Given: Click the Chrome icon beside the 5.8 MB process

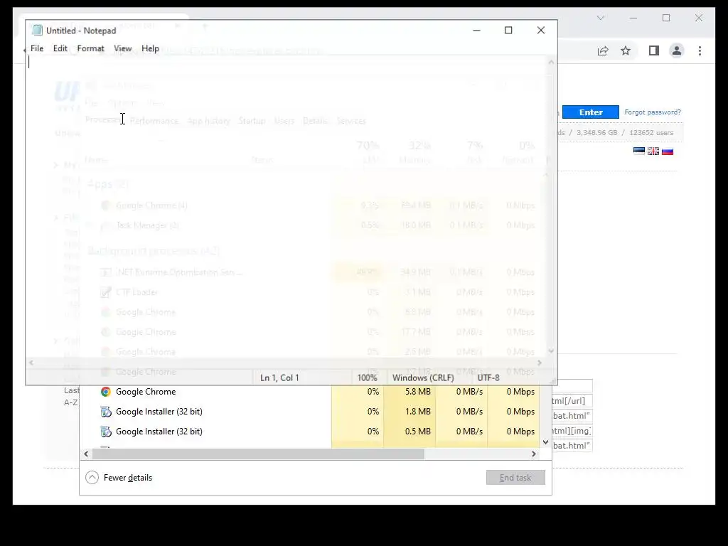Looking at the screenshot, I should coord(106,392).
